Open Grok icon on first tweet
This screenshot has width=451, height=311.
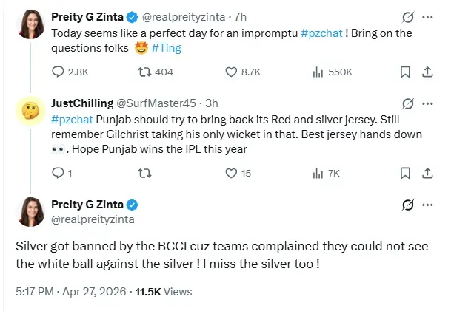[407, 18]
